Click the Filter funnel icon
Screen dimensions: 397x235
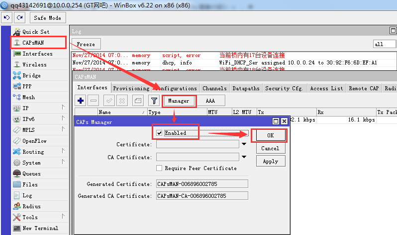tap(154, 101)
